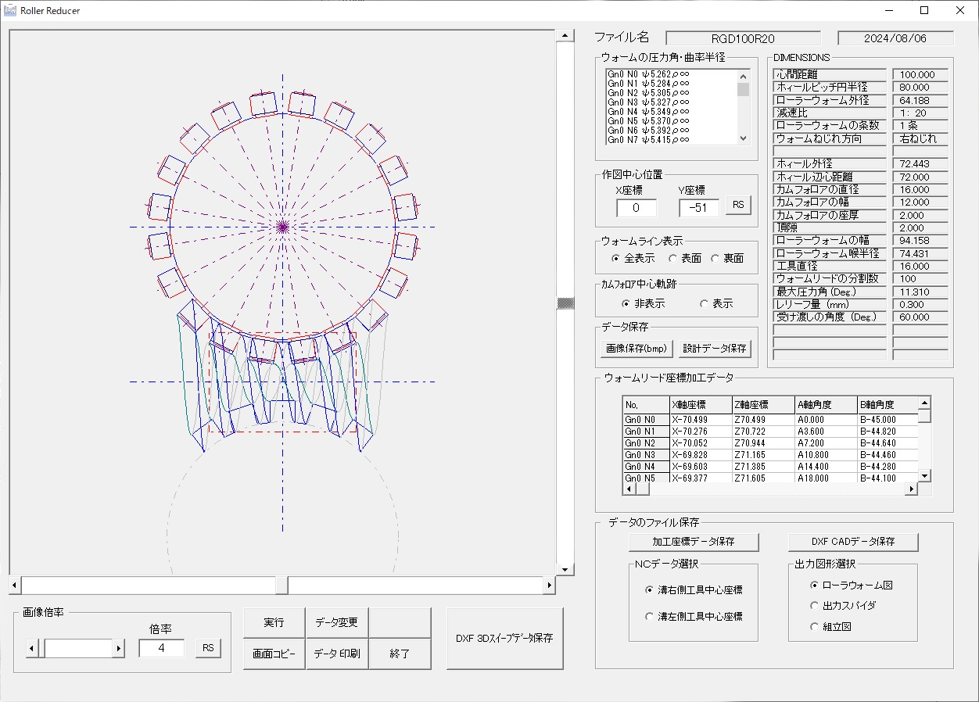This screenshot has height=702, width=979.
Task: Click the 終了 (exit) button
Action: coord(400,654)
